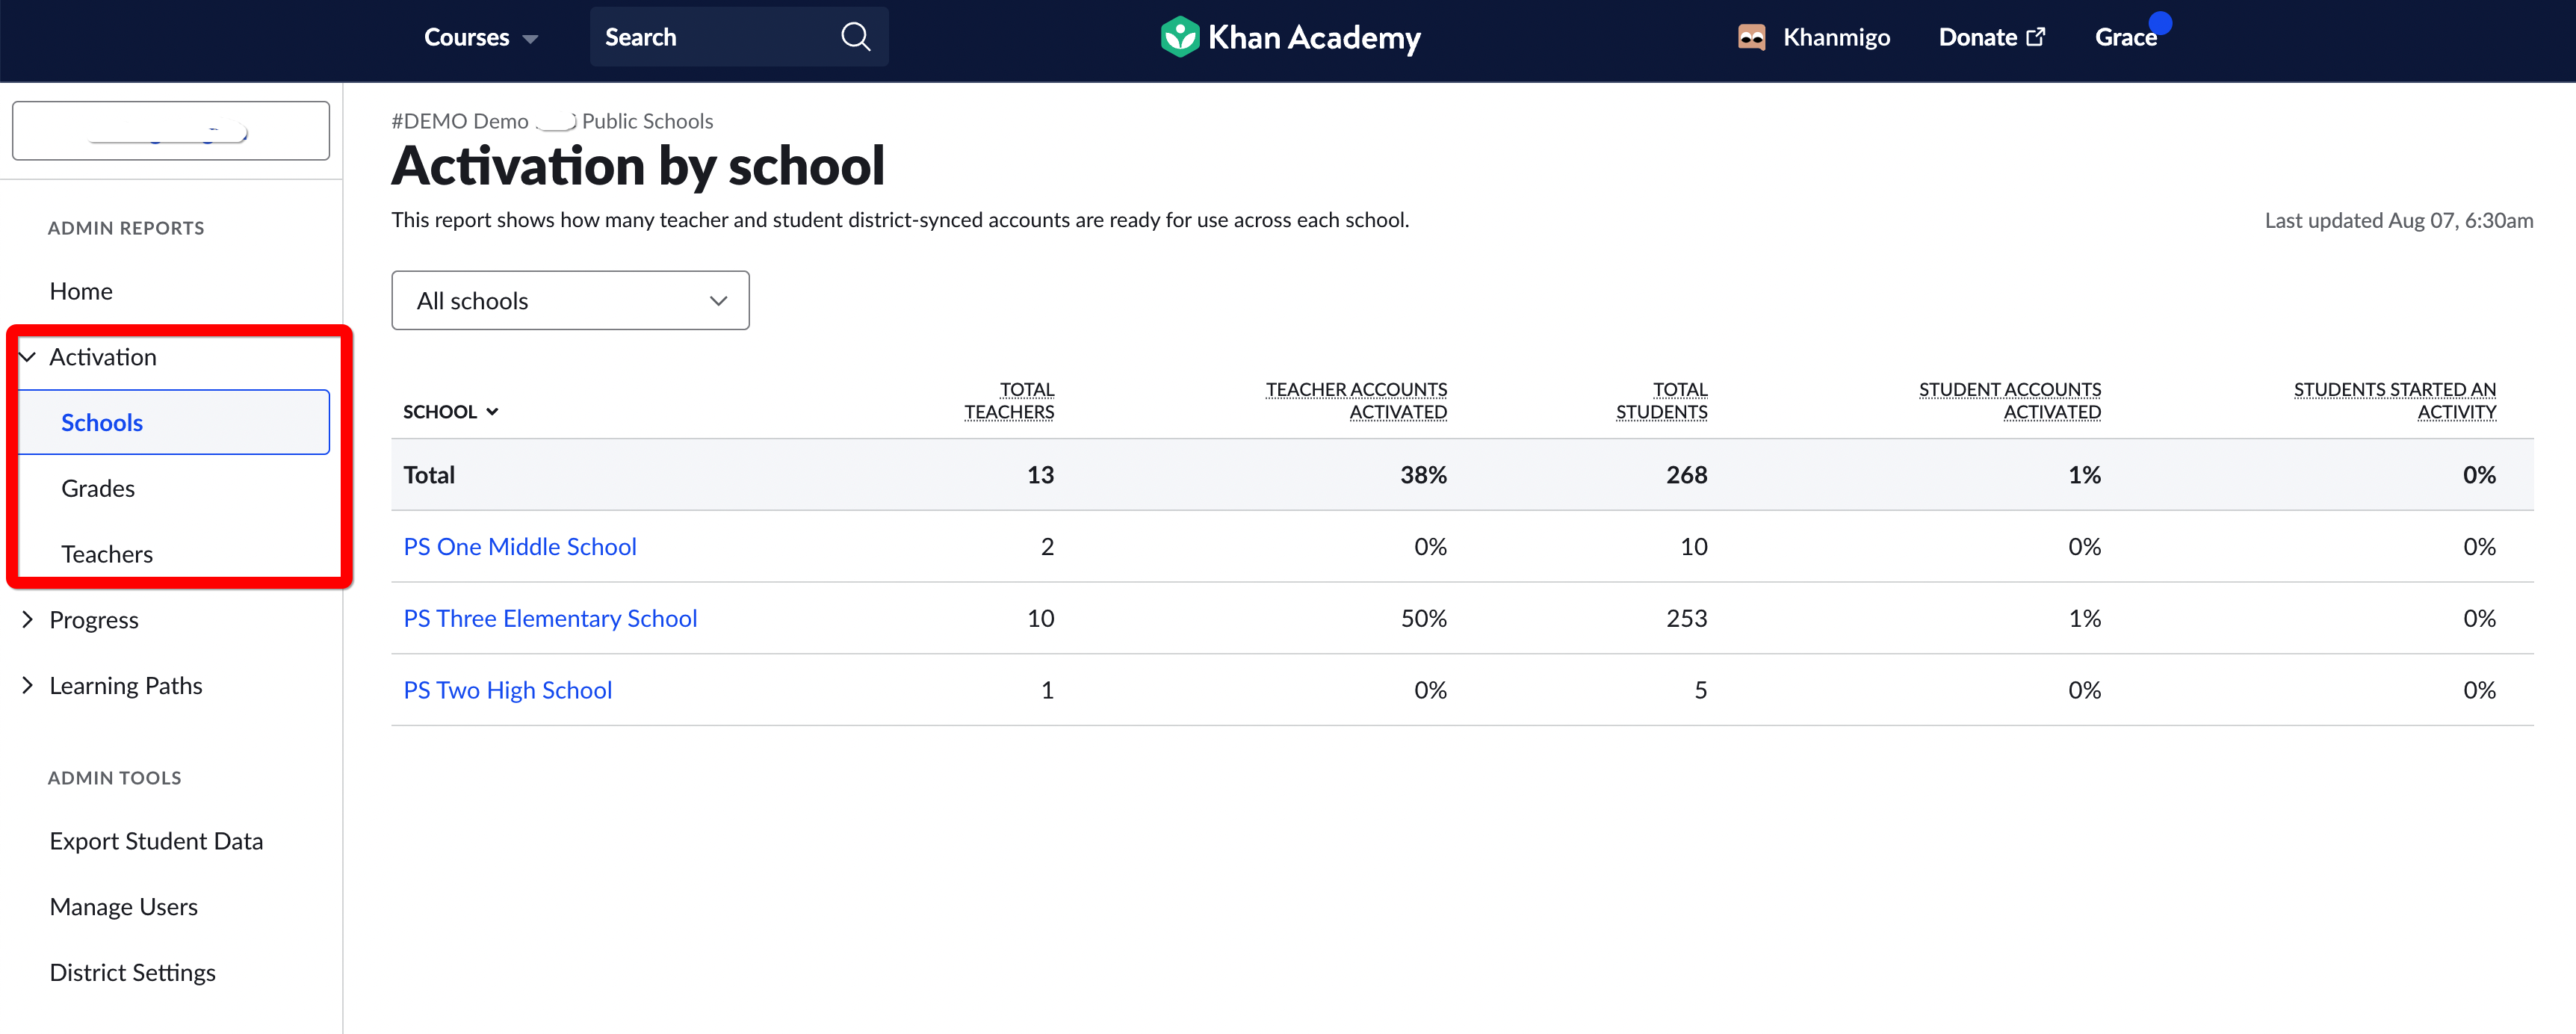
Task: Open Manage Users
Action: [123, 906]
